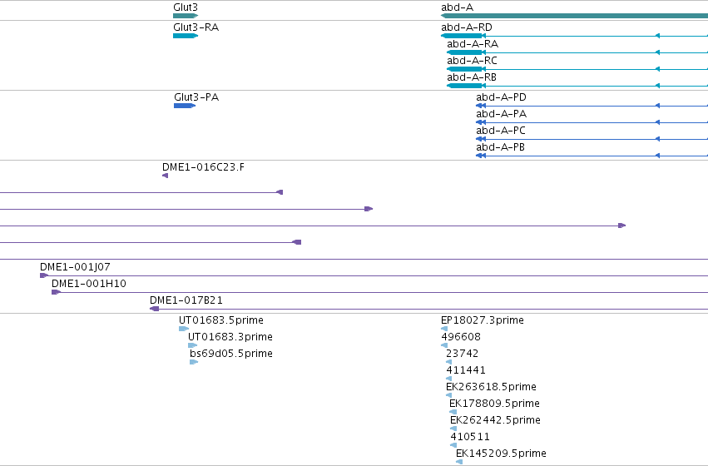Click the Glut3-RA transcript bar

(x=186, y=36)
